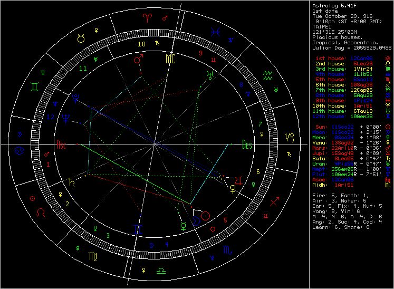Click the Astrolog 5.41F title text
394x289 pixels.
(x=333, y=6)
